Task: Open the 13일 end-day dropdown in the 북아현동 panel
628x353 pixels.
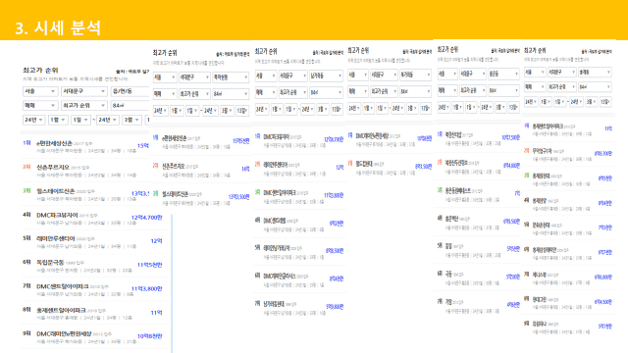Action: tap(242, 111)
